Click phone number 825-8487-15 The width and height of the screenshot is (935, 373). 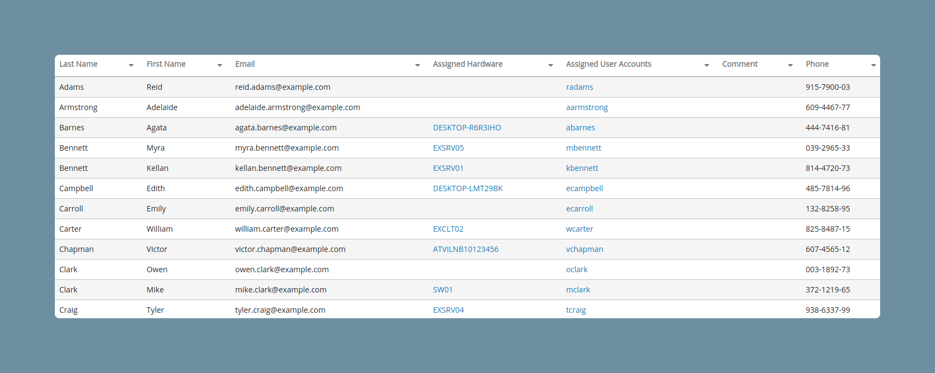click(828, 229)
